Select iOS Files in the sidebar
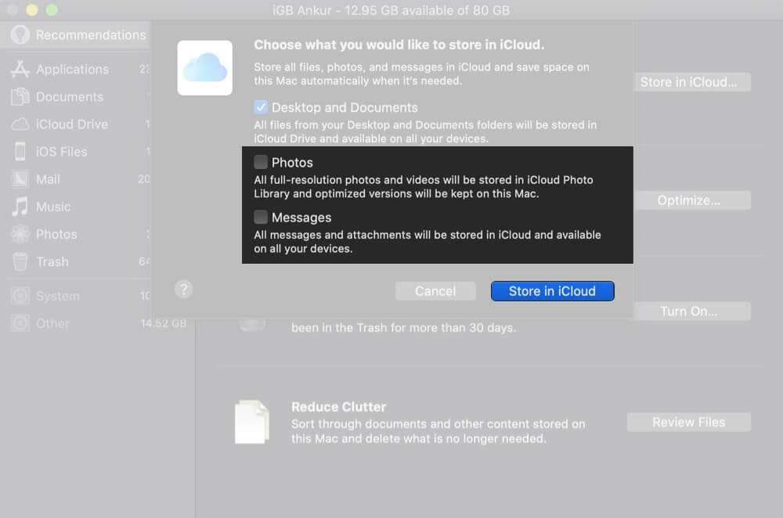The image size is (783, 518). tap(75, 152)
